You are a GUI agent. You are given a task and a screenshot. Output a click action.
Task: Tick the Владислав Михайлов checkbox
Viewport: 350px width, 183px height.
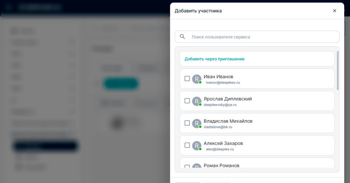[x=187, y=123]
